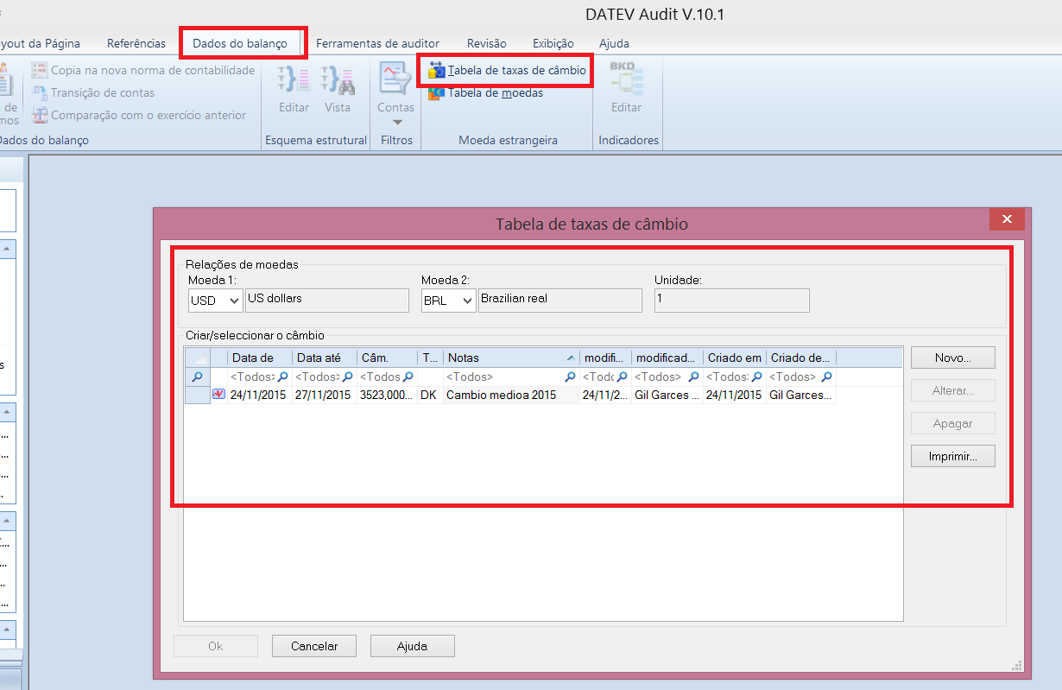Click the US dollars description field
1062x690 pixels.
(327, 301)
